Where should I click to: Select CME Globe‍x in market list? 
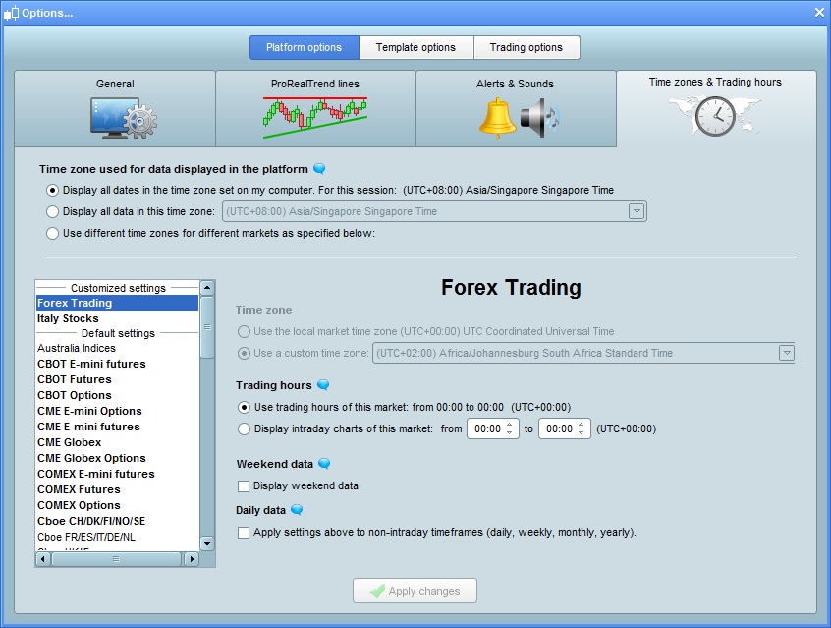click(117, 442)
